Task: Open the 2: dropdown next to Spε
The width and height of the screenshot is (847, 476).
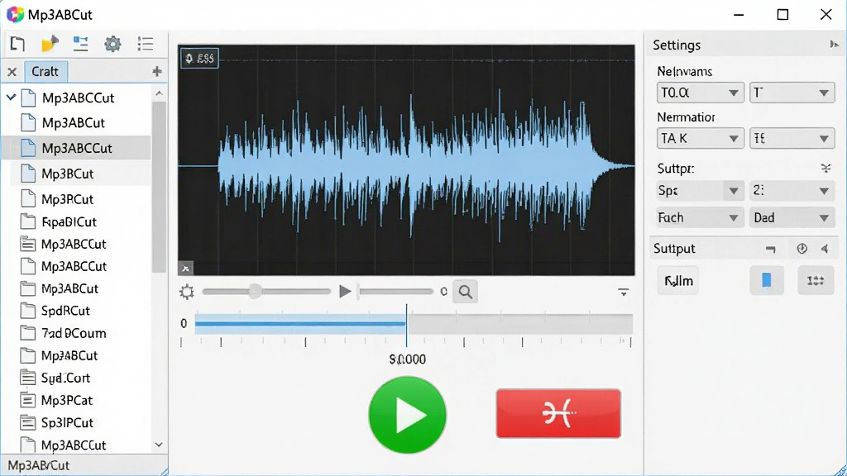Action: click(x=792, y=191)
